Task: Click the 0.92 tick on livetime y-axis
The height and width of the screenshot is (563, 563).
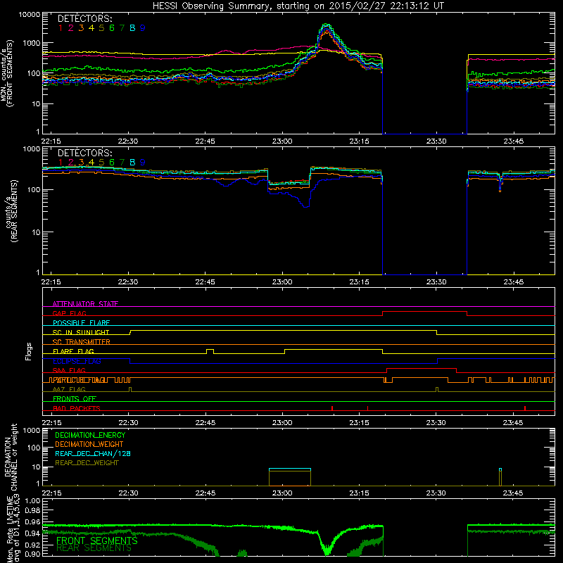Action: click(x=33, y=544)
